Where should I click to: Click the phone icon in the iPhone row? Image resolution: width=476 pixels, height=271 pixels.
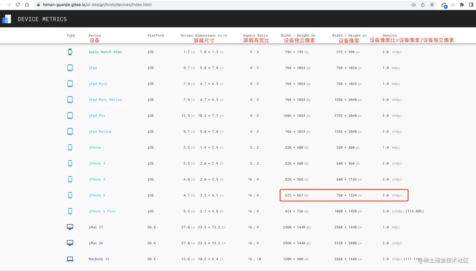click(x=70, y=147)
